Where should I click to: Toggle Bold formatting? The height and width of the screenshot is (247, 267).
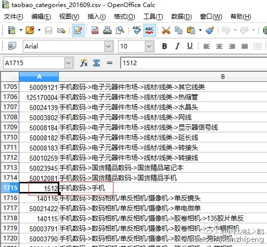point(165,46)
